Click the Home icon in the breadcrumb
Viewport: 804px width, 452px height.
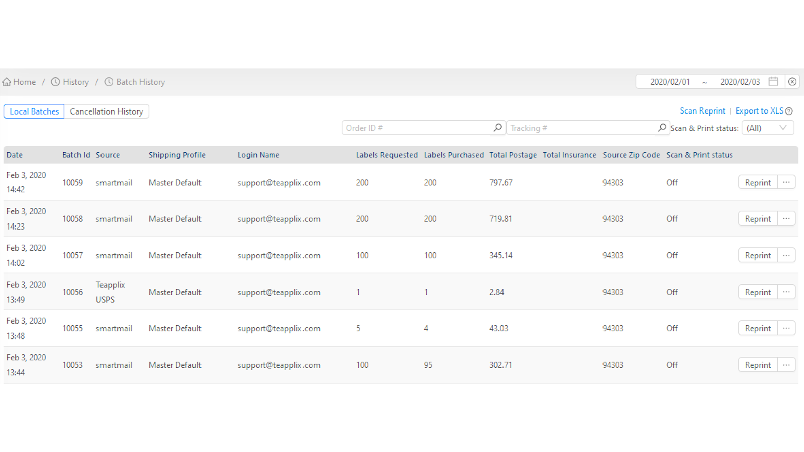[x=7, y=81]
